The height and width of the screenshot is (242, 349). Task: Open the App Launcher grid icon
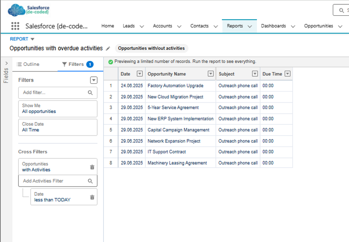tap(15, 26)
